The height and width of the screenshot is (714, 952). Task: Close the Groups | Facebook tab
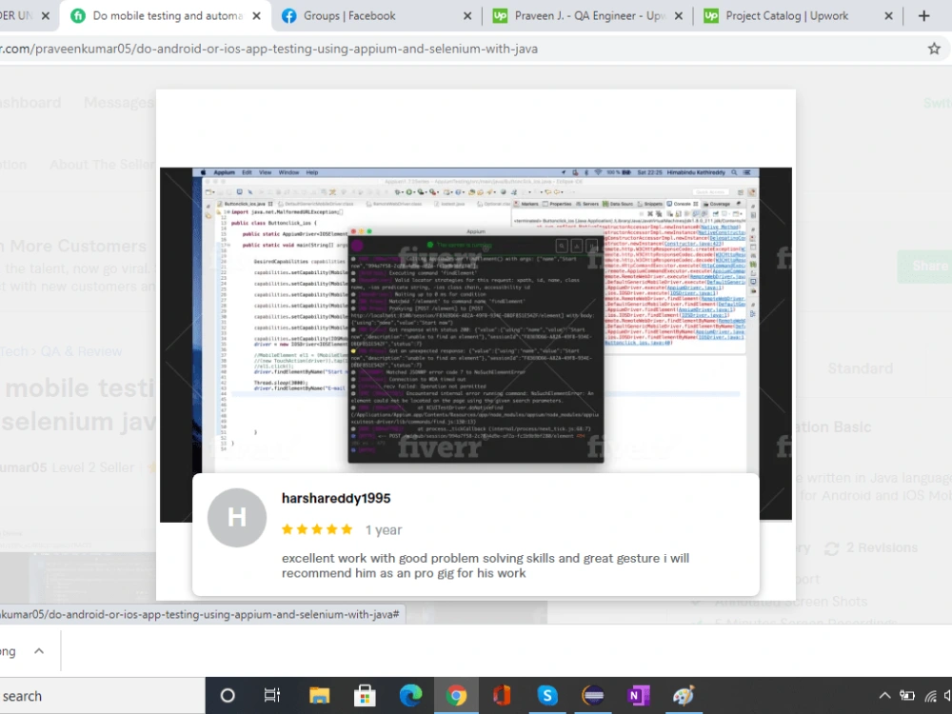tap(466, 16)
